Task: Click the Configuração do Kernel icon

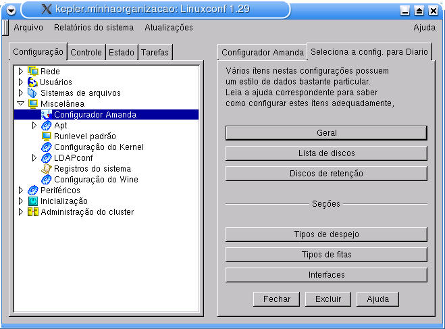Action: click(47, 147)
